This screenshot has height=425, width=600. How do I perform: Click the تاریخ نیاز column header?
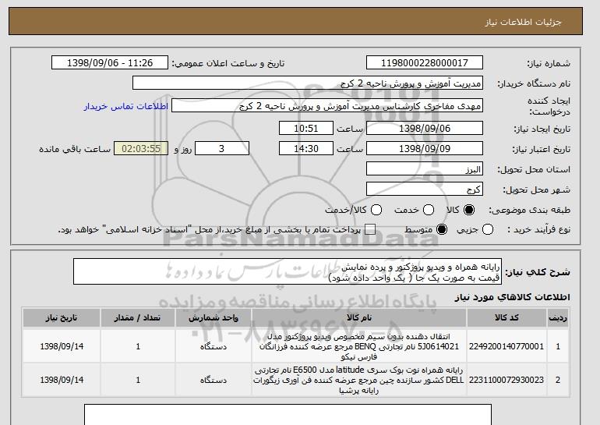tap(62, 318)
